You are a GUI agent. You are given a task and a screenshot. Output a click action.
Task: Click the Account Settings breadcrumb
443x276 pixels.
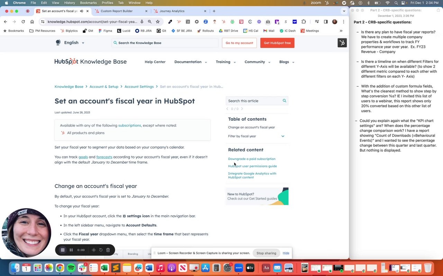click(x=139, y=87)
